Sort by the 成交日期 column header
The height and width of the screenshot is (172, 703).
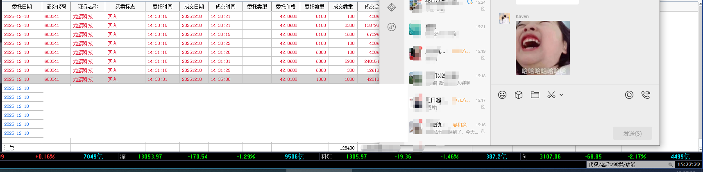(194, 7)
